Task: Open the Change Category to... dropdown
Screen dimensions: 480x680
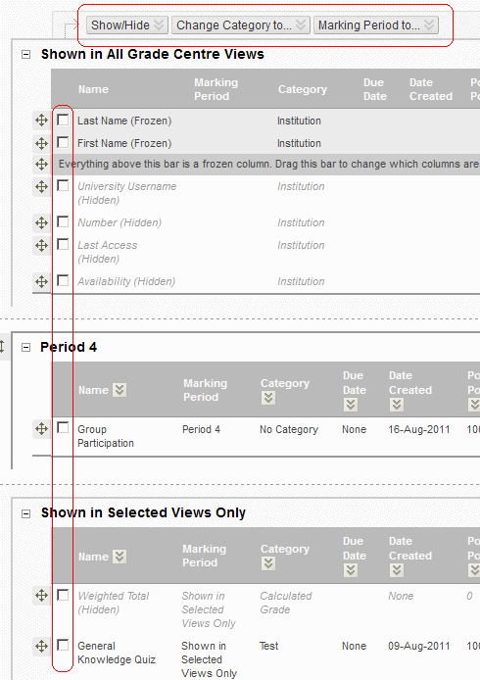Action: tap(241, 25)
